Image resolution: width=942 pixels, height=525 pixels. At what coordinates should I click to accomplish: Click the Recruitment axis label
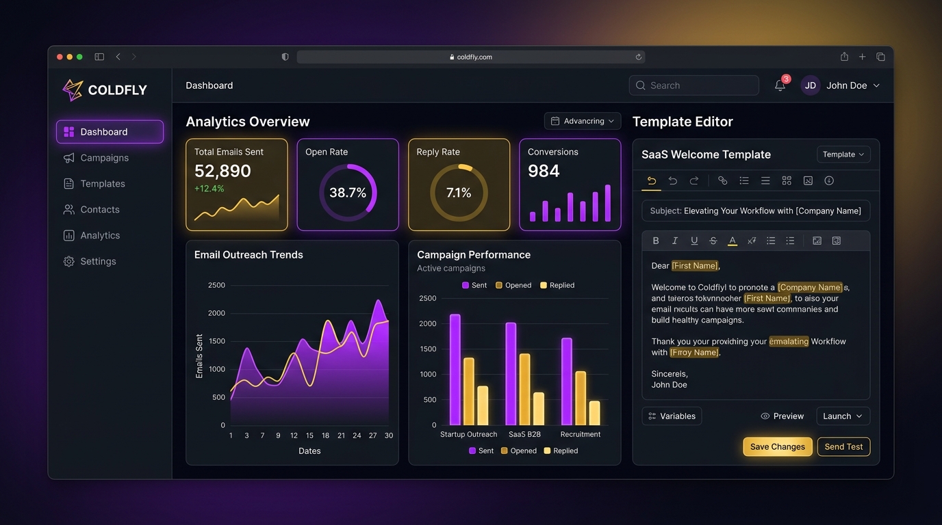(581, 434)
